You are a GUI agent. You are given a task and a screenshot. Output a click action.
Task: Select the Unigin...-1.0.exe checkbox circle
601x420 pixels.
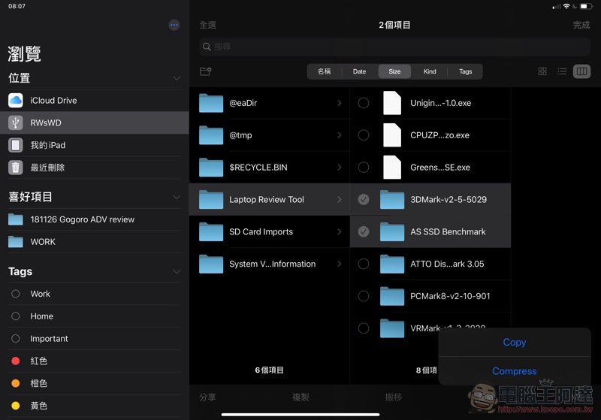click(364, 103)
